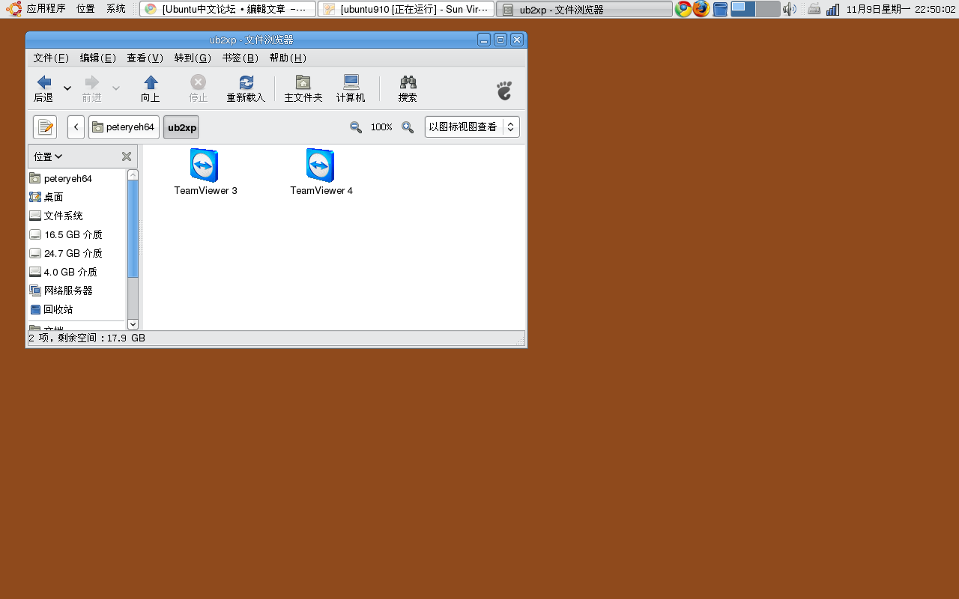Open the 主文件夹 home folder
The height and width of the screenshot is (599, 959).
[303, 88]
